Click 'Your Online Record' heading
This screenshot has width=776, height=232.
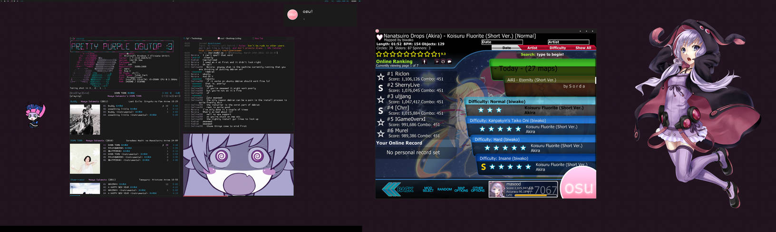point(399,143)
